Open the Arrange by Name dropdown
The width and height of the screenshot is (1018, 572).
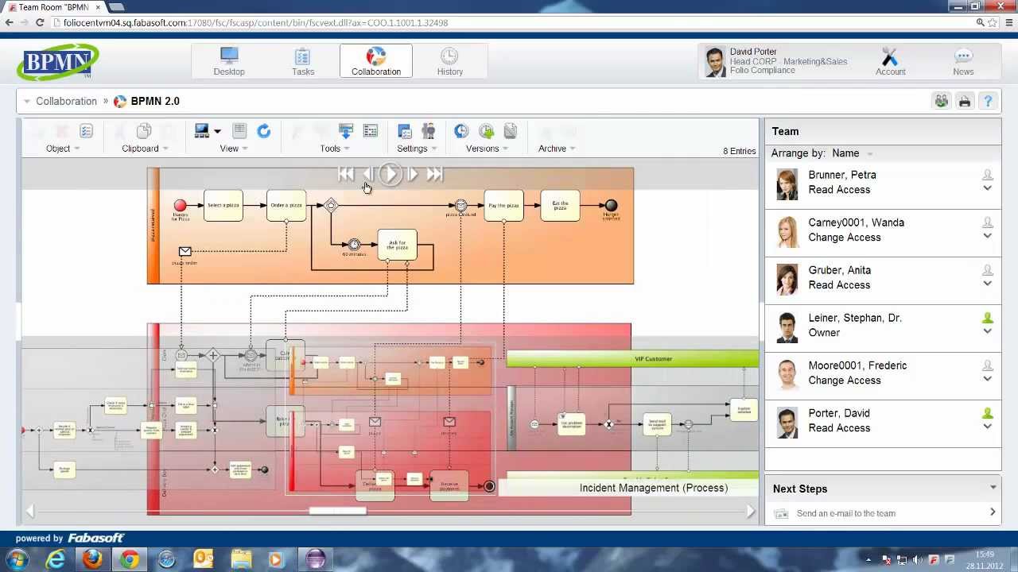tap(853, 153)
